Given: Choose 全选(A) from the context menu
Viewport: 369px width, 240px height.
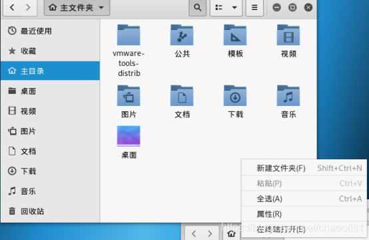Looking at the screenshot, I should coord(304,199).
